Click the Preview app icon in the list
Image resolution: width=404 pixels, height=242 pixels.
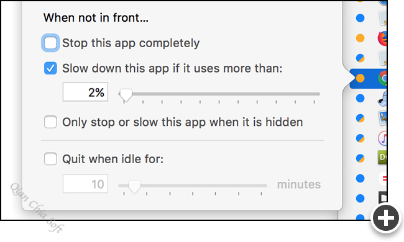[x=383, y=119]
